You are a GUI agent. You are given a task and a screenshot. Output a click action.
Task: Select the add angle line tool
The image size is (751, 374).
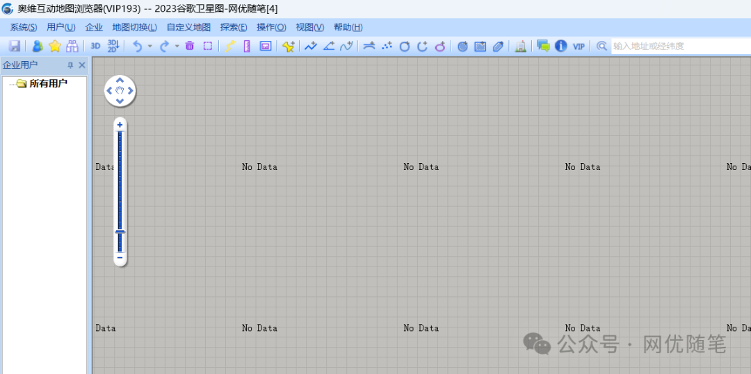(x=328, y=46)
